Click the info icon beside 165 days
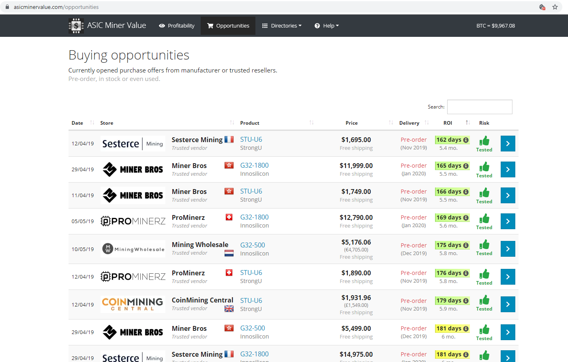 tap(466, 166)
